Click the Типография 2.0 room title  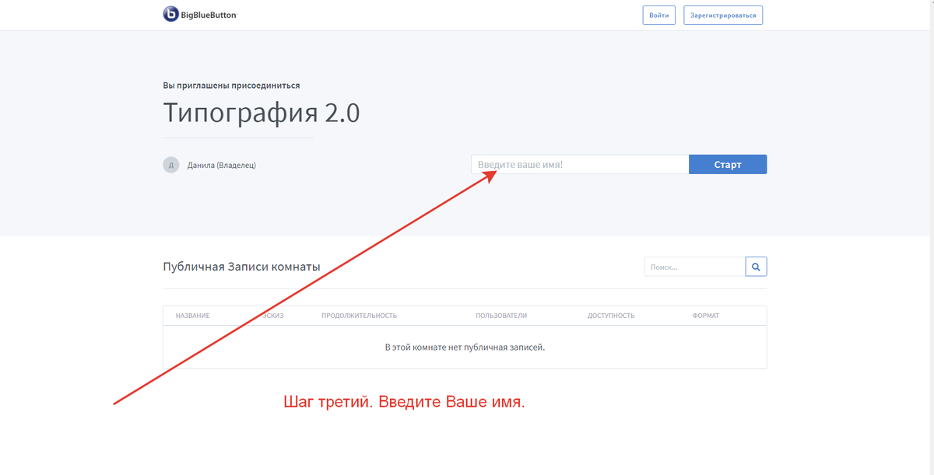point(262,113)
